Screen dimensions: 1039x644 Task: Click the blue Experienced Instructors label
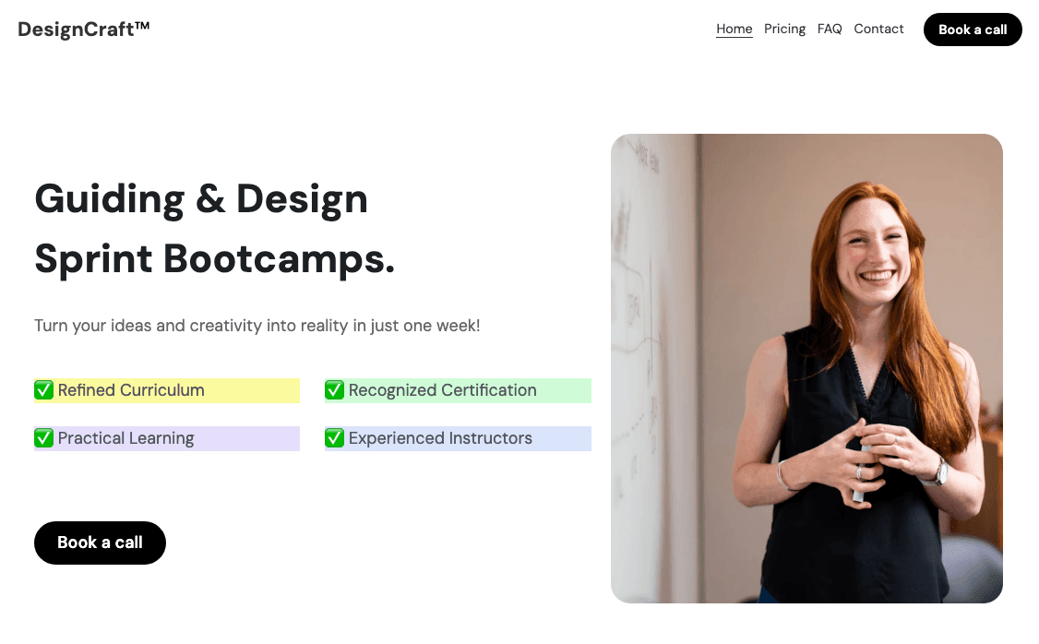tap(458, 438)
